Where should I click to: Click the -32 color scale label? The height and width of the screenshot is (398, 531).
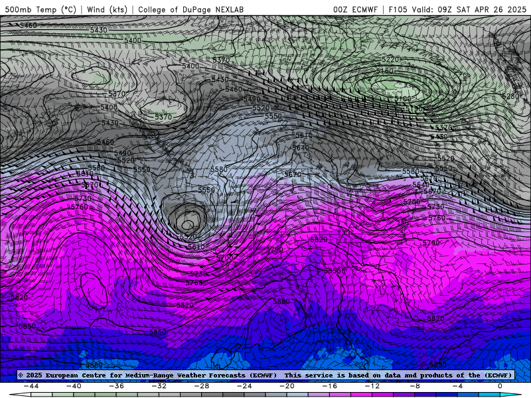159,386
